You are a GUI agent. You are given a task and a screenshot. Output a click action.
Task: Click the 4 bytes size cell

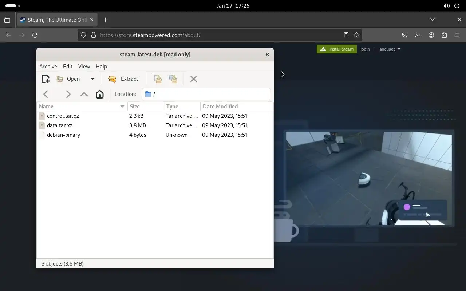tap(138, 135)
